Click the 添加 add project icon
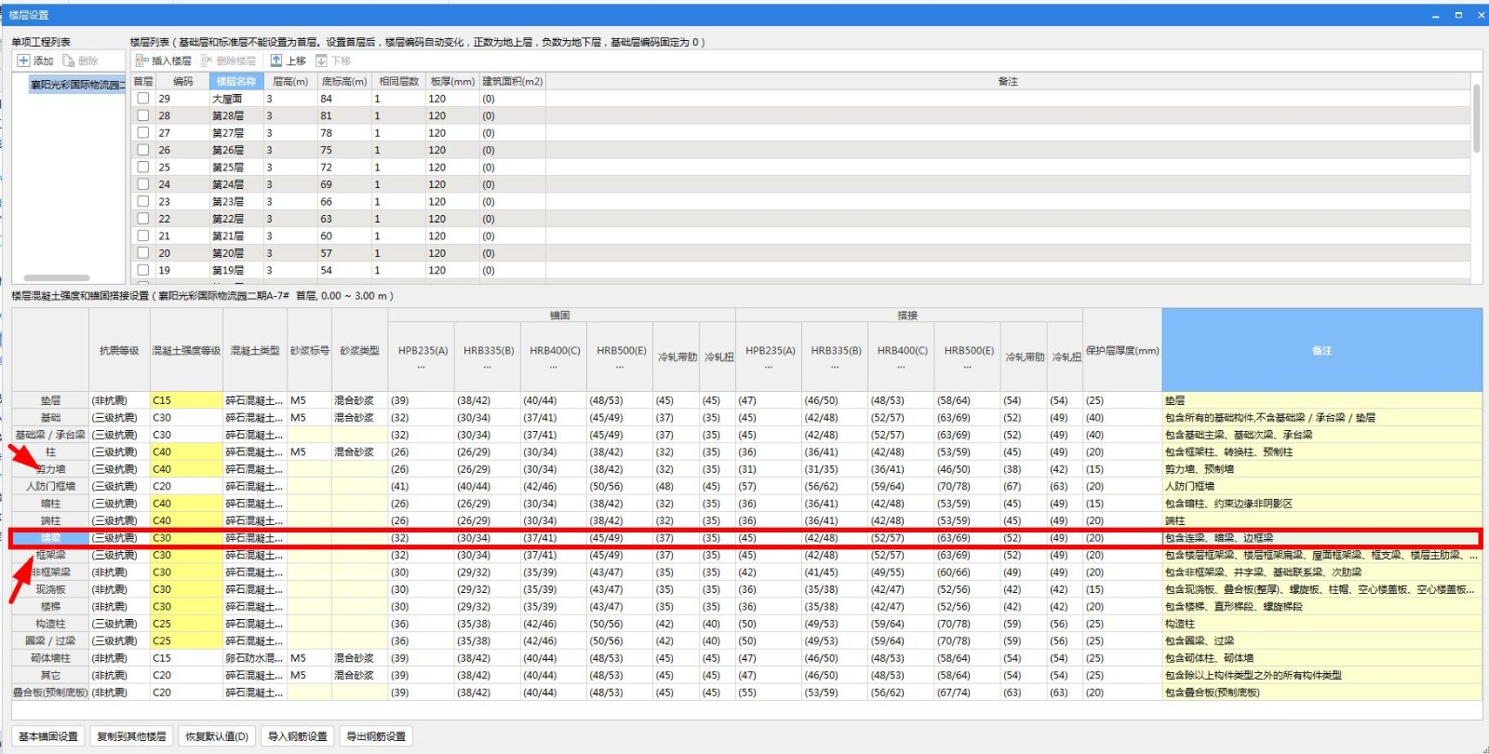The width and height of the screenshot is (1489, 754). (x=23, y=61)
